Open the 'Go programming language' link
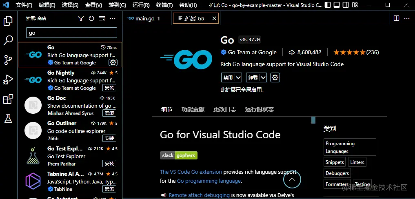 click(209, 181)
